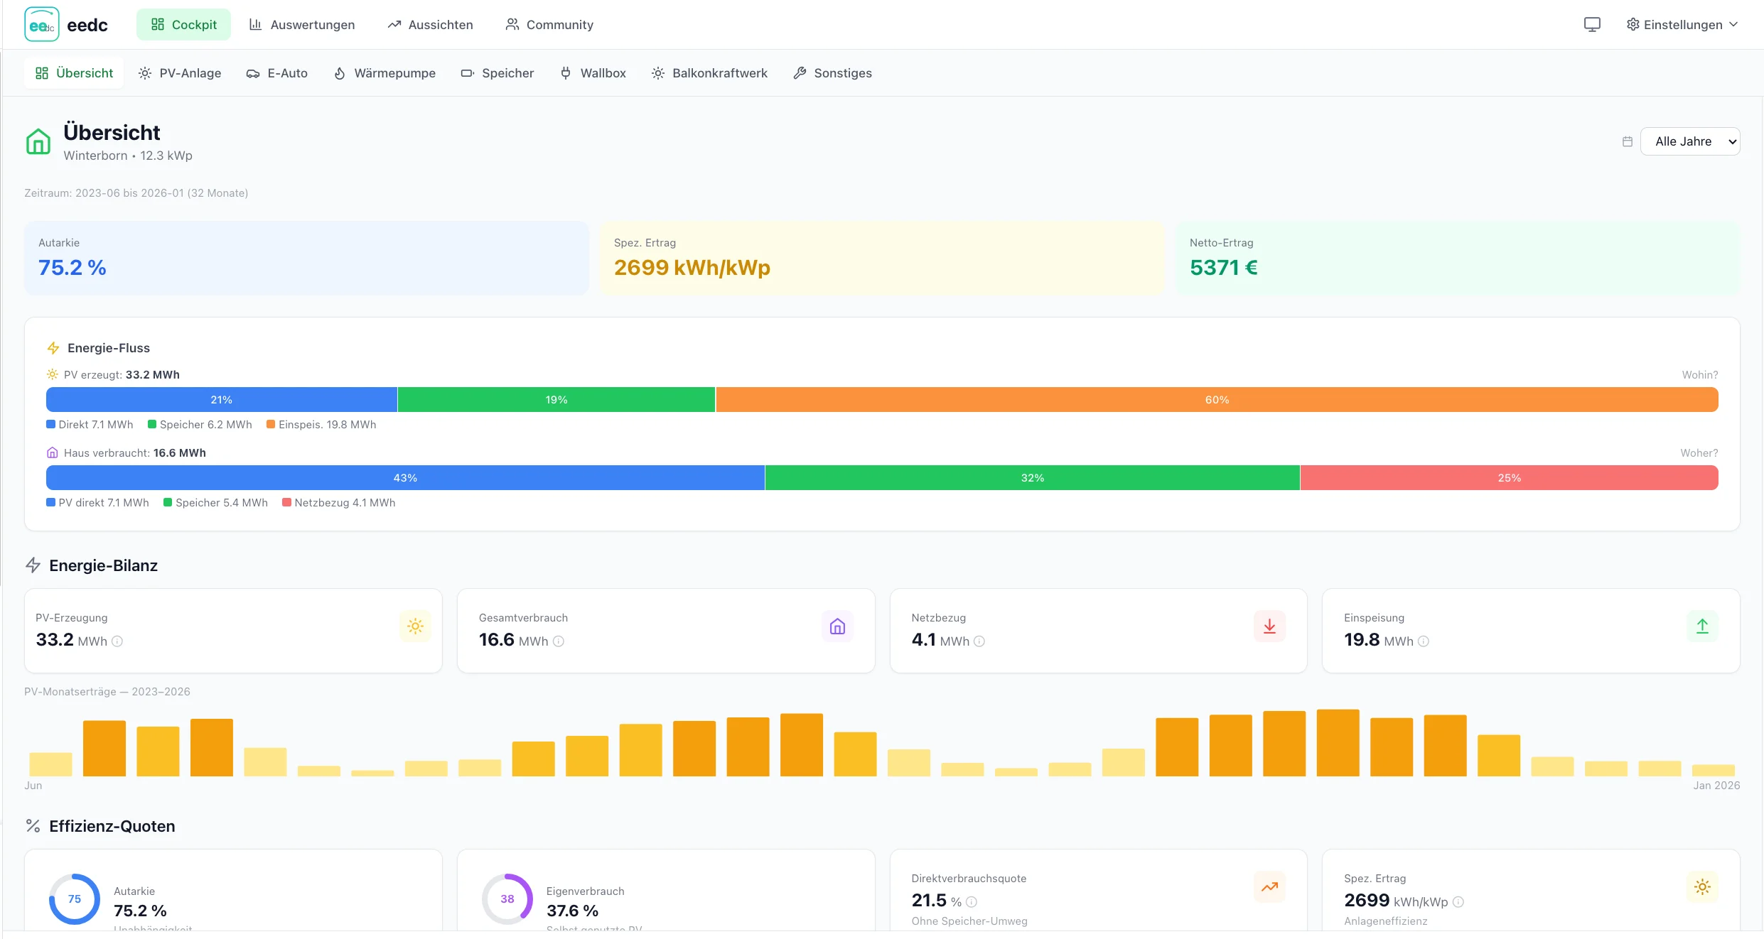
Task: Click the orange 60% Einspeisung bar segment
Action: [x=1217, y=400]
